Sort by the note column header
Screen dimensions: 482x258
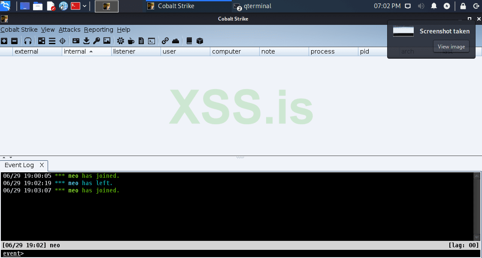click(x=284, y=51)
